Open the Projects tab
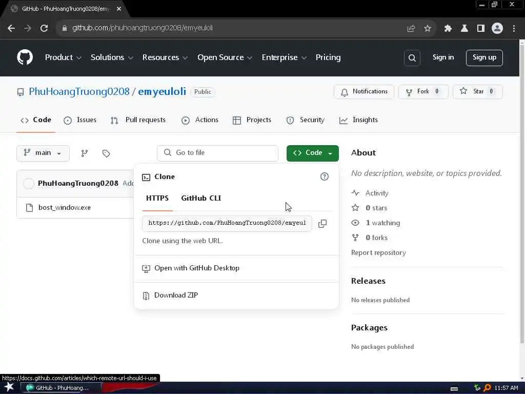The width and height of the screenshot is (525, 394). point(252,120)
